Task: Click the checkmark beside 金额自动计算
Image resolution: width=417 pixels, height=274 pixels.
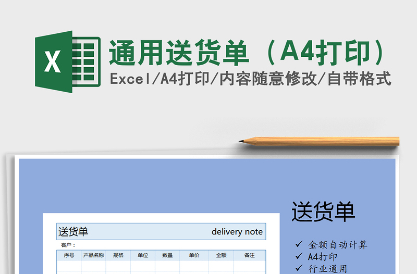Action: [x=299, y=244]
